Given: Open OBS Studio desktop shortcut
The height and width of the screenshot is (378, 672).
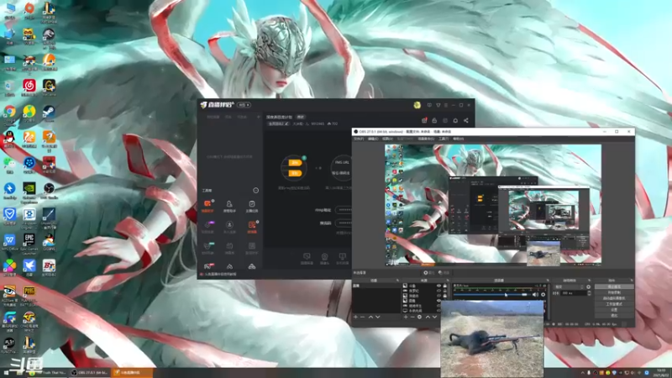Looking at the screenshot, I should tap(49, 190).
